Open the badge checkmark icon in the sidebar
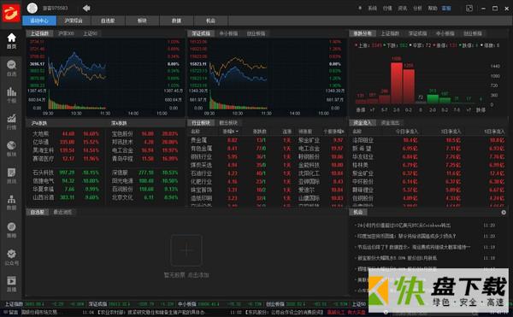Viewport: 513px width, 317px height. pos(11,257)
